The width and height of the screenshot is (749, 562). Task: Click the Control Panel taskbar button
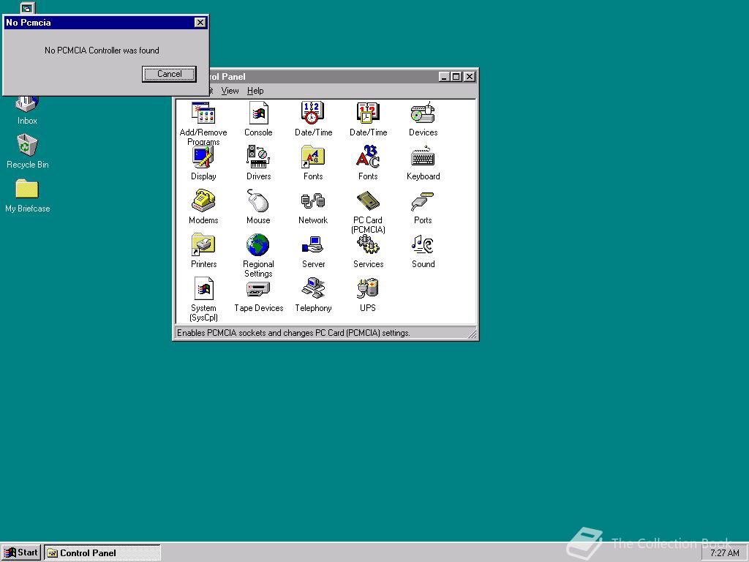102,553
